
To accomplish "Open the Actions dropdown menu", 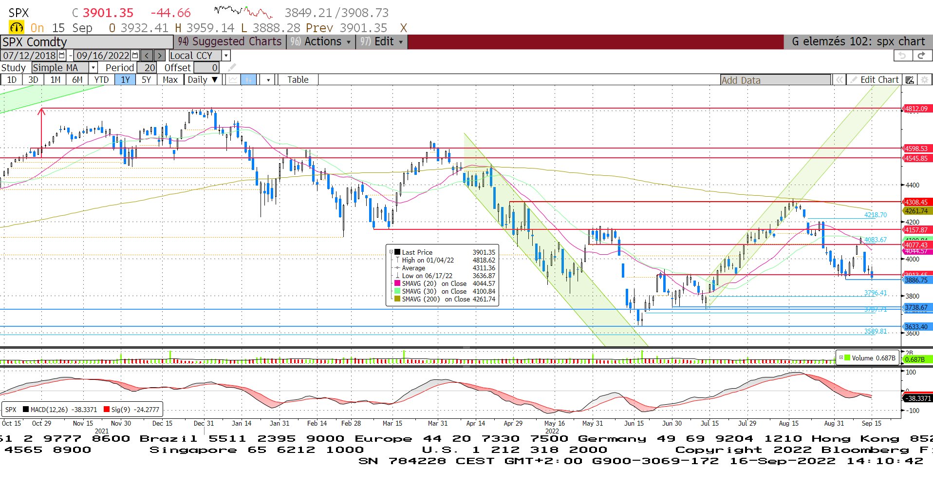I will pyautogui.click(x=320, y=42).
